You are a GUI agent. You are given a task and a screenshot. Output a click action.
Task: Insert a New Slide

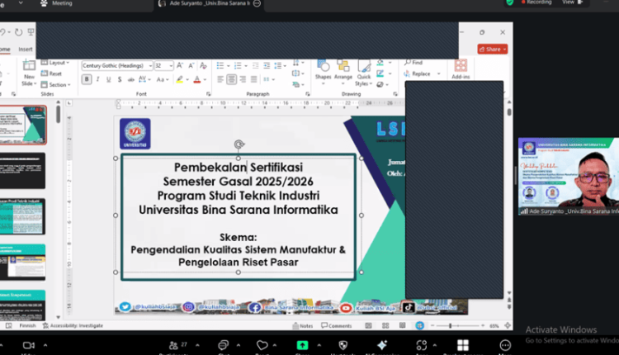pyautogui.click(x=29, y=73)
